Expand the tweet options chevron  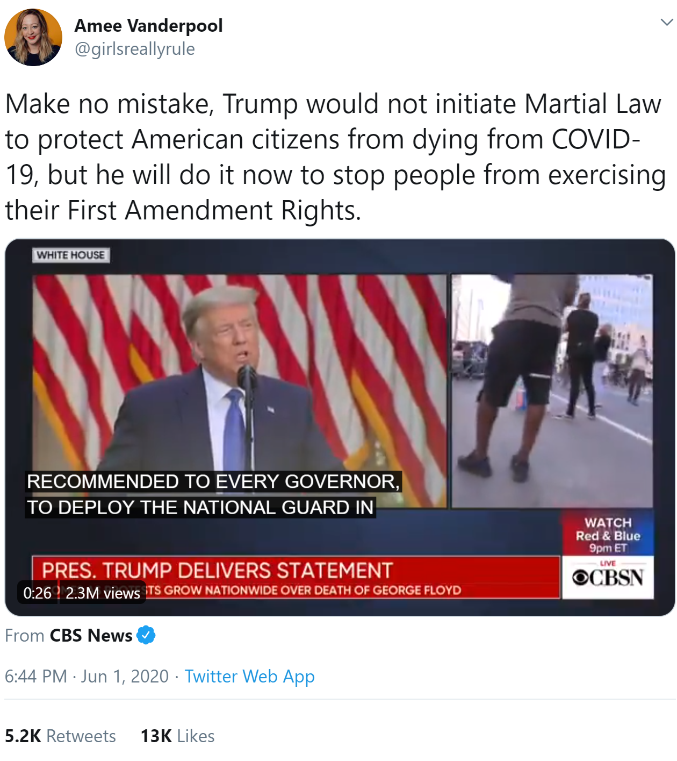pos(666,22)
